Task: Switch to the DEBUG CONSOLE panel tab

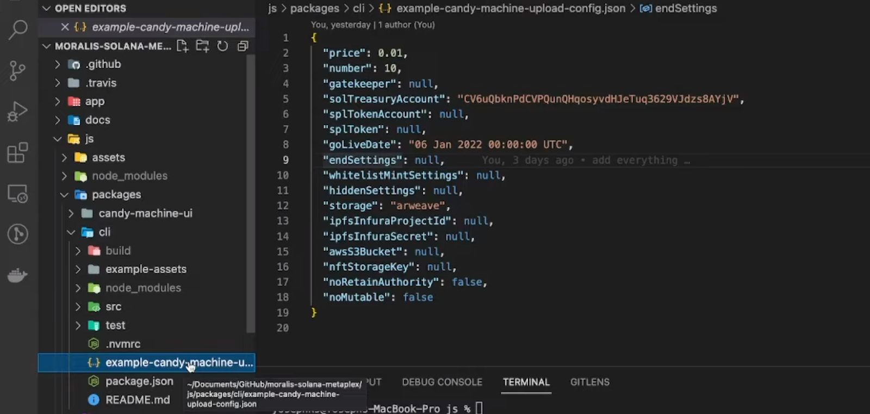Action: pos(442,382)
